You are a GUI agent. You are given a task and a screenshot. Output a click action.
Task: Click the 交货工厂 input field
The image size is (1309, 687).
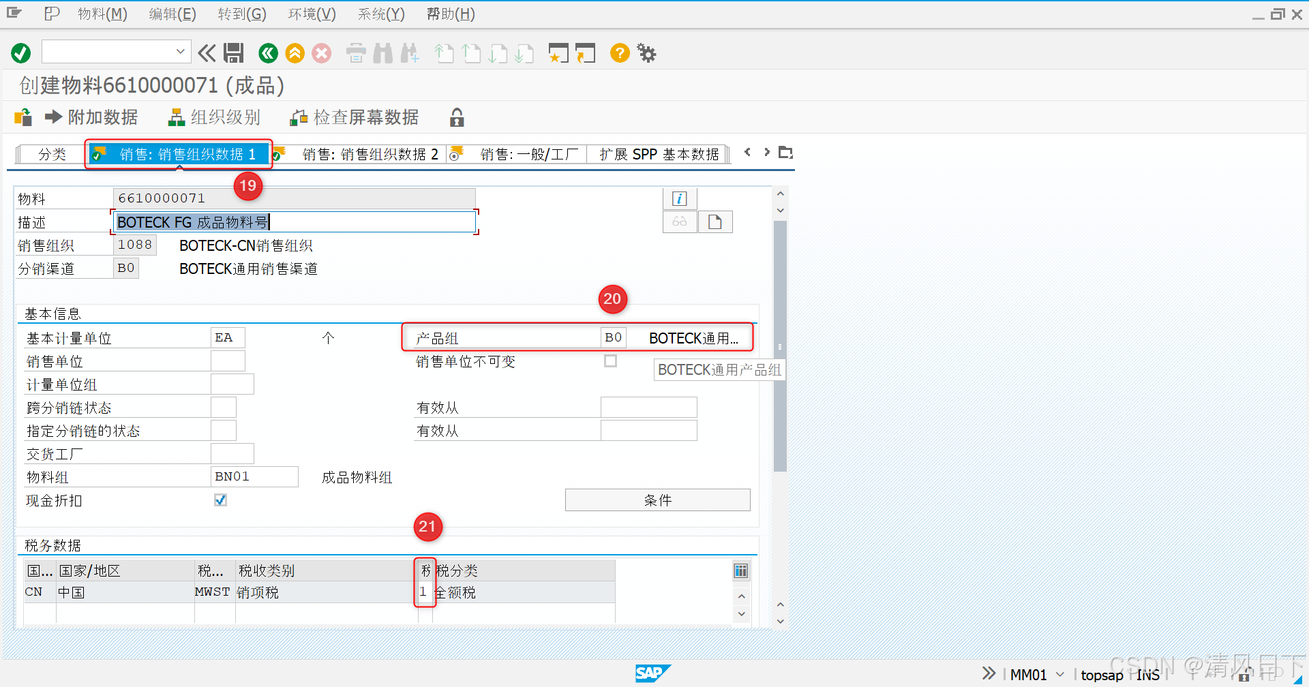point(232,453)
